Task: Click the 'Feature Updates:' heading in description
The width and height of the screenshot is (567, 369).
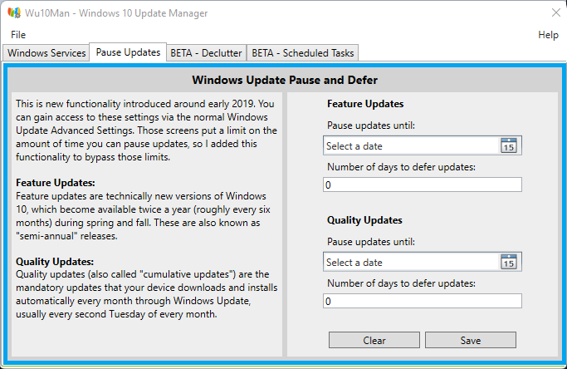Action: [56, 183]
